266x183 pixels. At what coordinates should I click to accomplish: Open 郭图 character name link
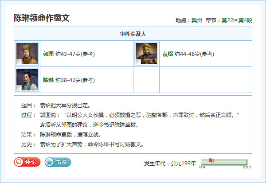pyautogui.click(x=48, y=54)
